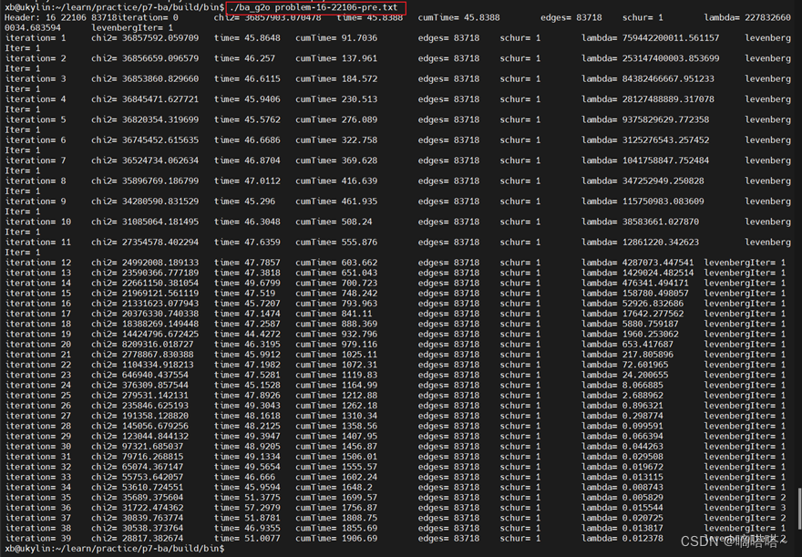This screenshot has height=557, width=802.
Task: Click lambda value 5880.759187
Action: tap(650, 325)
